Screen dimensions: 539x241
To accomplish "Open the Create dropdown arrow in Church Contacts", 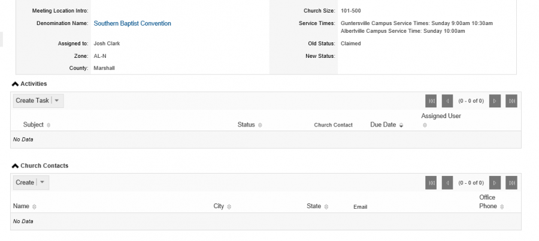I will (43, 183).
